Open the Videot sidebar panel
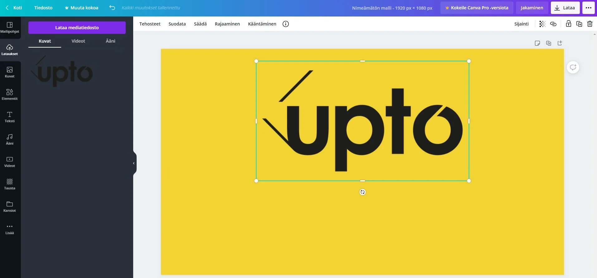The height and width of the screenshot is (278, 597). (10, 162)
